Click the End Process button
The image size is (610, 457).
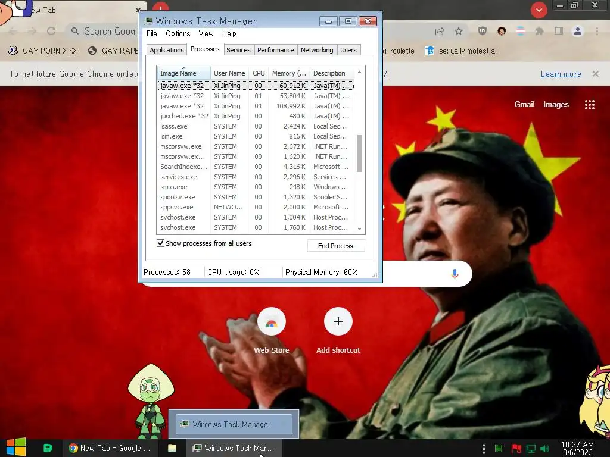(x=336, y=246)
